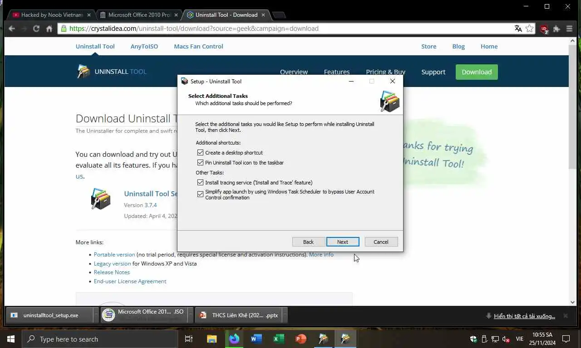581x348 pixels.
Task: Open THCS Liên Khê .pptx download
Action: (x=239, y=315)
